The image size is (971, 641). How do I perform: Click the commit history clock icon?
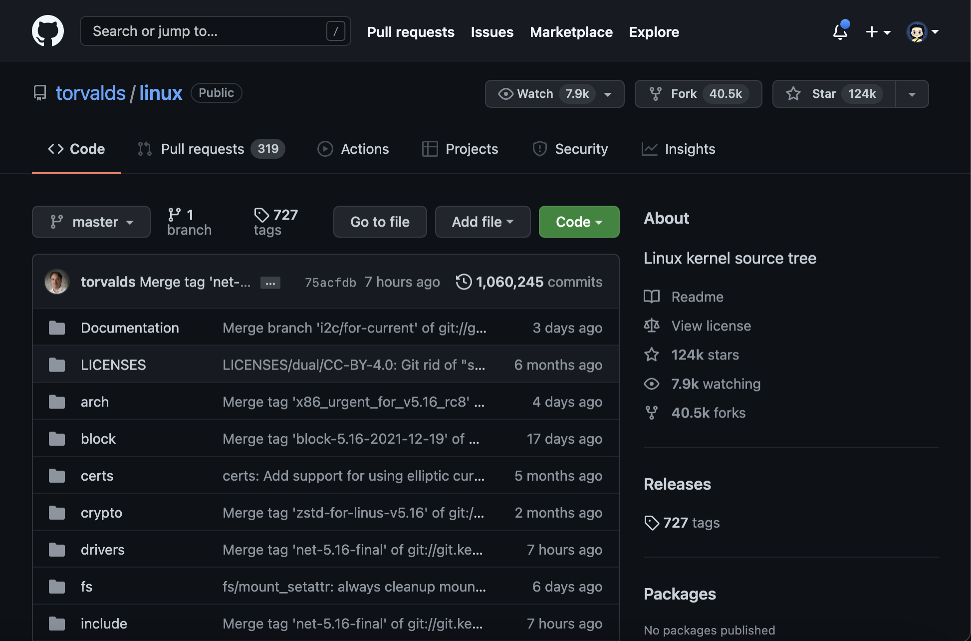point(464,282)
